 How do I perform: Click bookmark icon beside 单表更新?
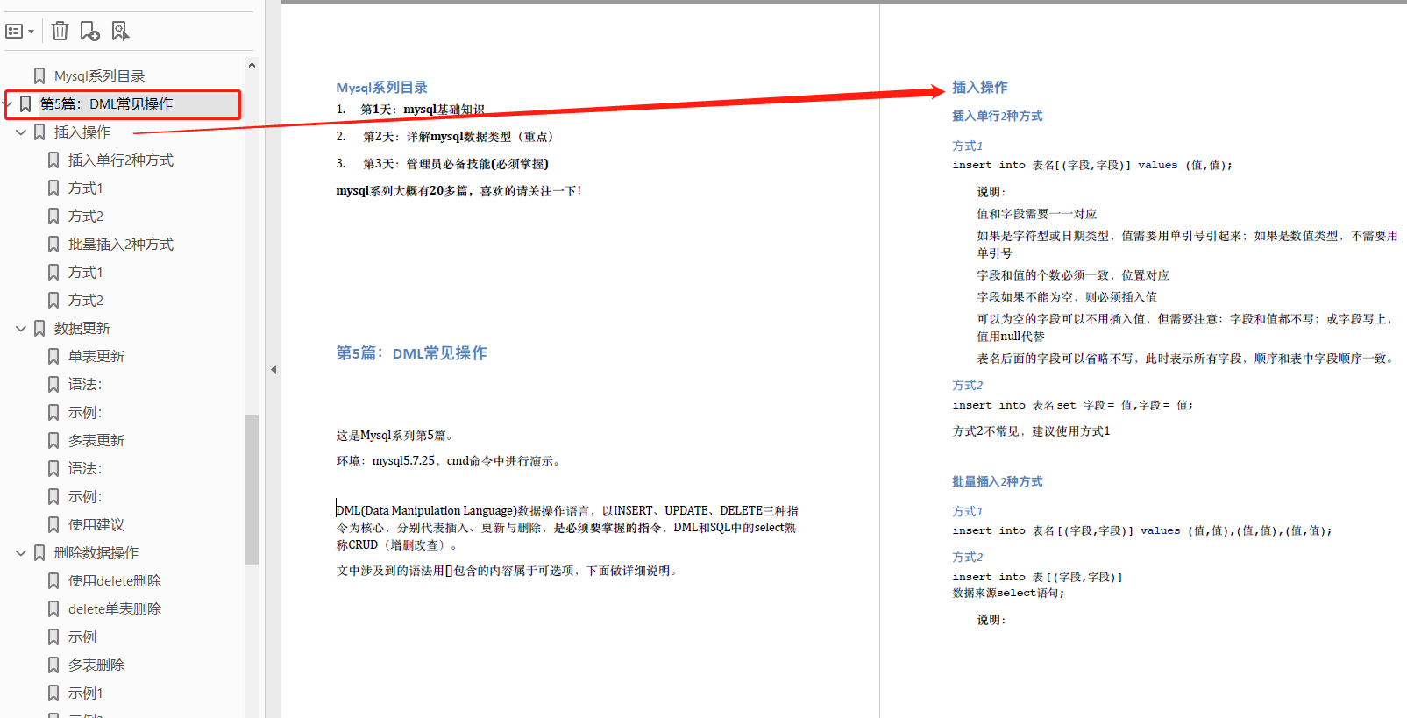coord(53,357)
